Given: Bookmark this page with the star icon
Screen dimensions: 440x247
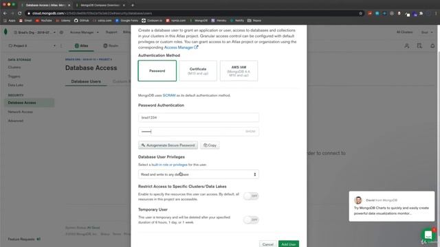Looking at the screenshot, I should tap(360, 13).
